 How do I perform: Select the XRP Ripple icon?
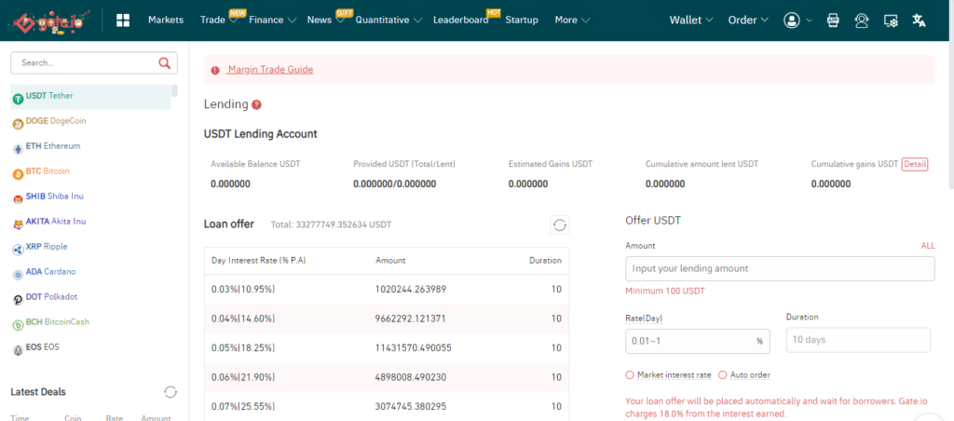pyautogui.click(x=19, y=250)
